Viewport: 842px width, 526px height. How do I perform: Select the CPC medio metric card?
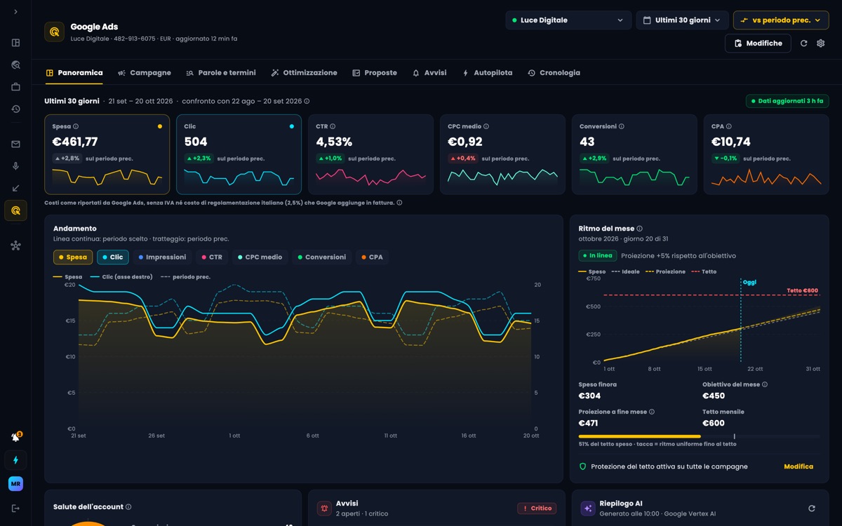(502, 154)
